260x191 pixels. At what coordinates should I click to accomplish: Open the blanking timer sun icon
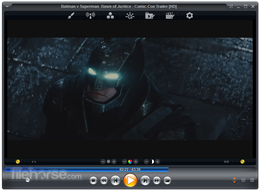[x=130, y=16]
